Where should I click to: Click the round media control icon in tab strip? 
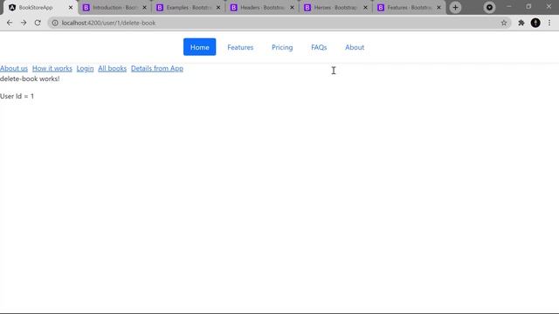489,8
